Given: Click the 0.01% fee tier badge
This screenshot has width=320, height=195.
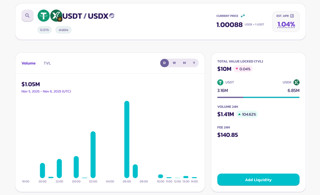Looking at the screenshot, I should 44,30.
